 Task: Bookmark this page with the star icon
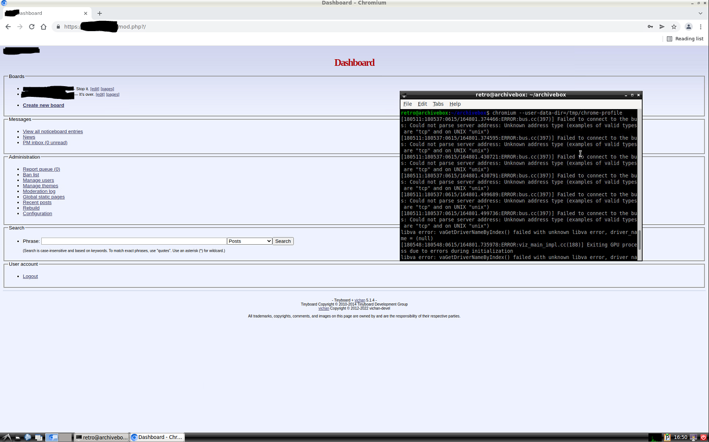[x=674, y=27]
